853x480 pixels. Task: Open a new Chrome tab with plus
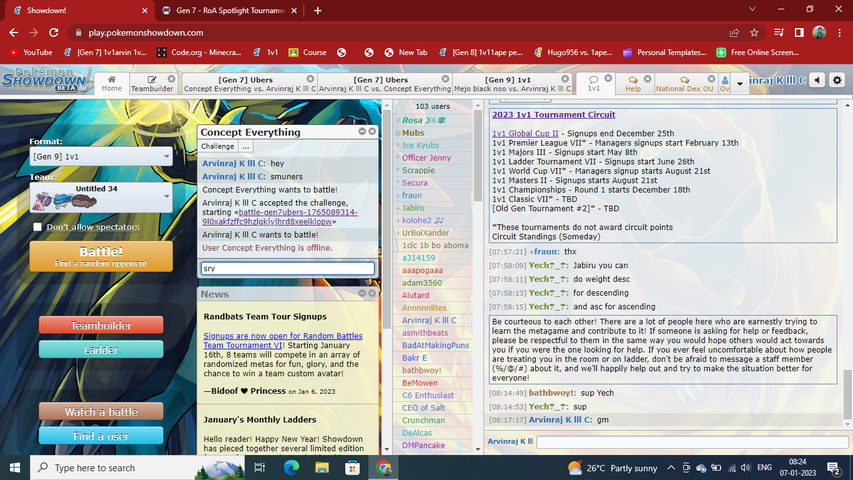point(318,11)
